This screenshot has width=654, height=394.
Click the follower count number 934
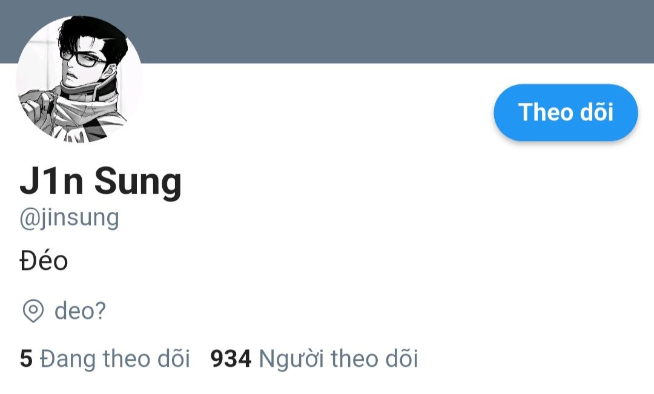231,358
